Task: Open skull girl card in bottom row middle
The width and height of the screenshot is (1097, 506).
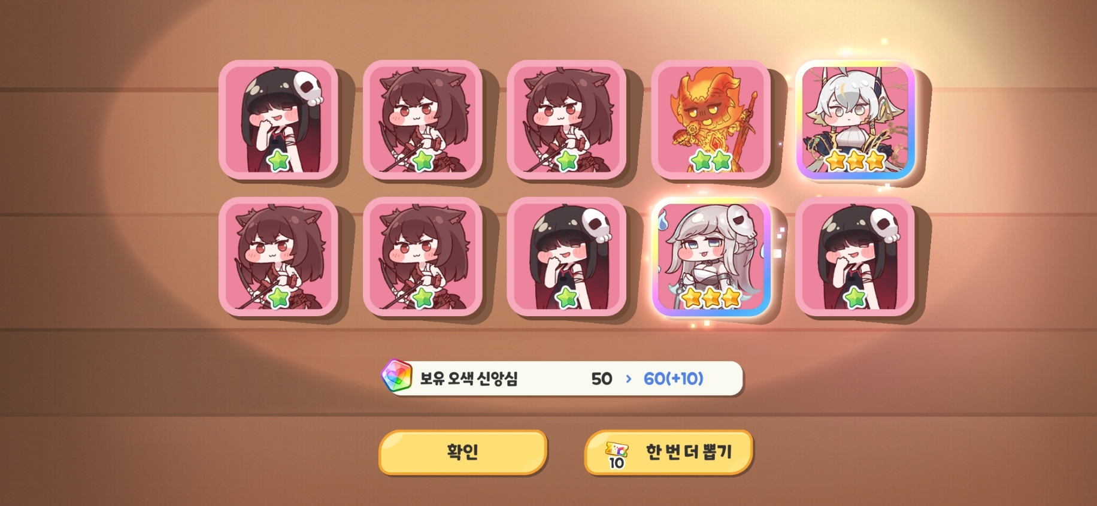Action: tap(566, 257)
